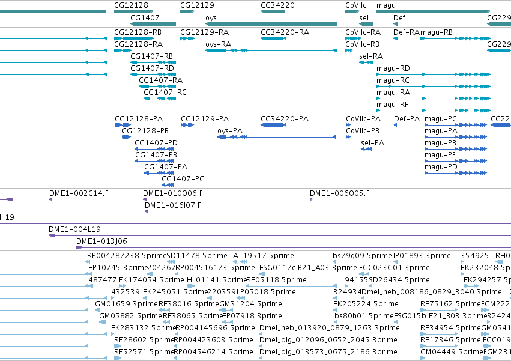Select the sel-RA transcript

click(366, 62)
